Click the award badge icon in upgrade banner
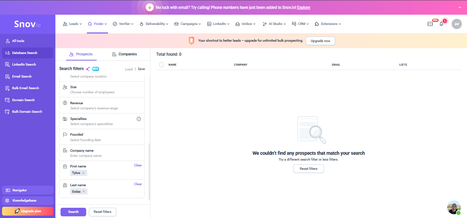Screen dimensions: 467x218 [x=191, y=41]
